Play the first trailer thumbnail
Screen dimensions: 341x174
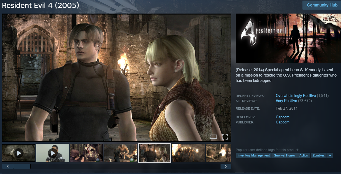[19, 153]
